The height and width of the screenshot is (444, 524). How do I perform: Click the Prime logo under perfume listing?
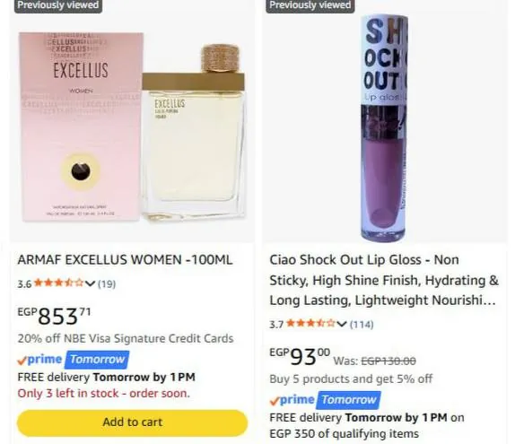pos(39,360)
